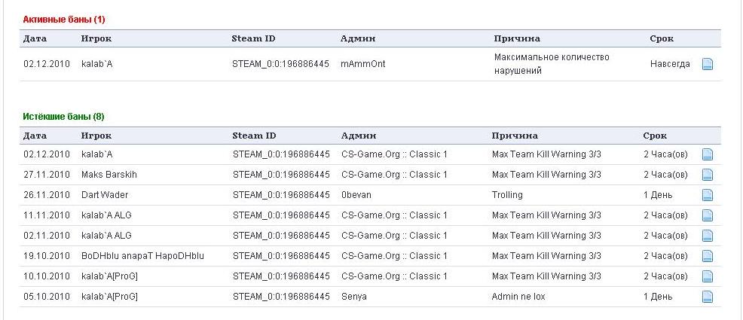
Task: Click the Trolling ban reason
Action: click(x=507, y=195)
